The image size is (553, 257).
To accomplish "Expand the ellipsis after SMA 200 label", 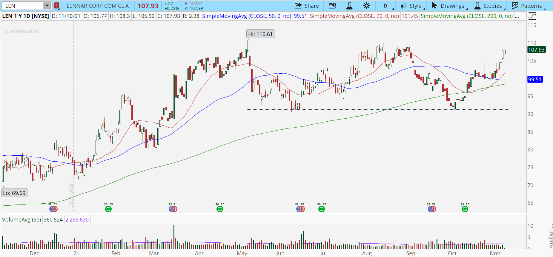I will (517, 16).
